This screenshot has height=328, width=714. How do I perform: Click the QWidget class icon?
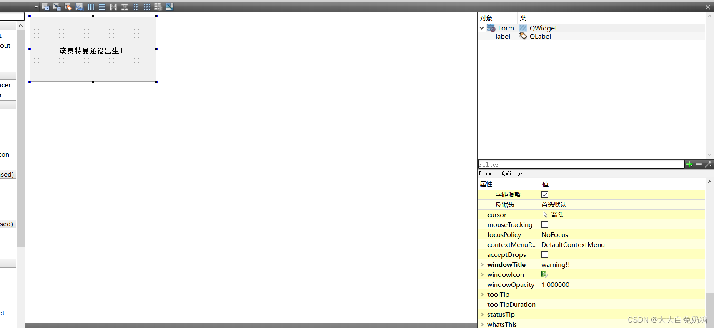523,28
